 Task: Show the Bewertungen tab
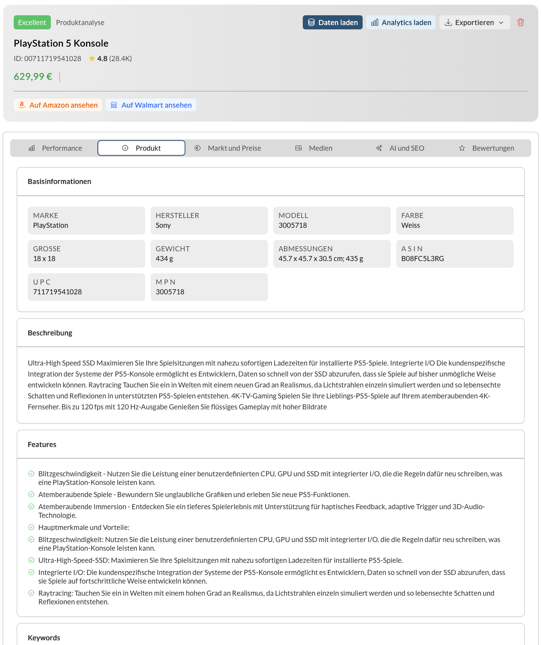(487, 148)
